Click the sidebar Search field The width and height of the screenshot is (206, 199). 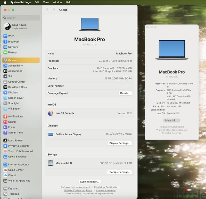tap(21, 18)
